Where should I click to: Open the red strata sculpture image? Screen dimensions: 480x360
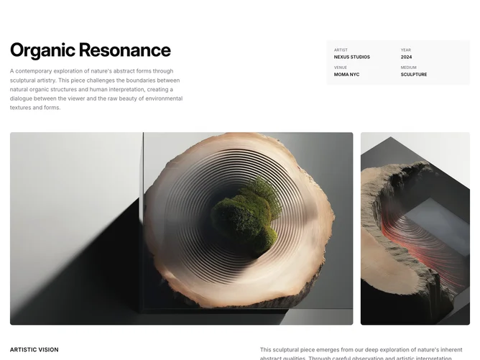(415, 229)
